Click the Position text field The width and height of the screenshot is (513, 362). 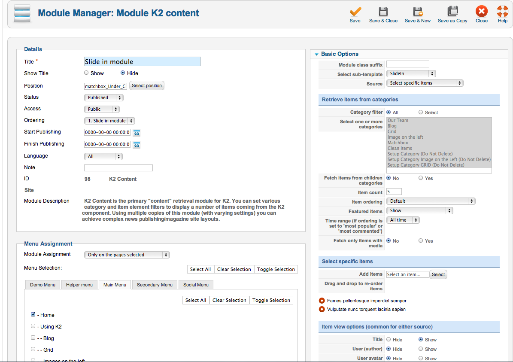[105, 86]
